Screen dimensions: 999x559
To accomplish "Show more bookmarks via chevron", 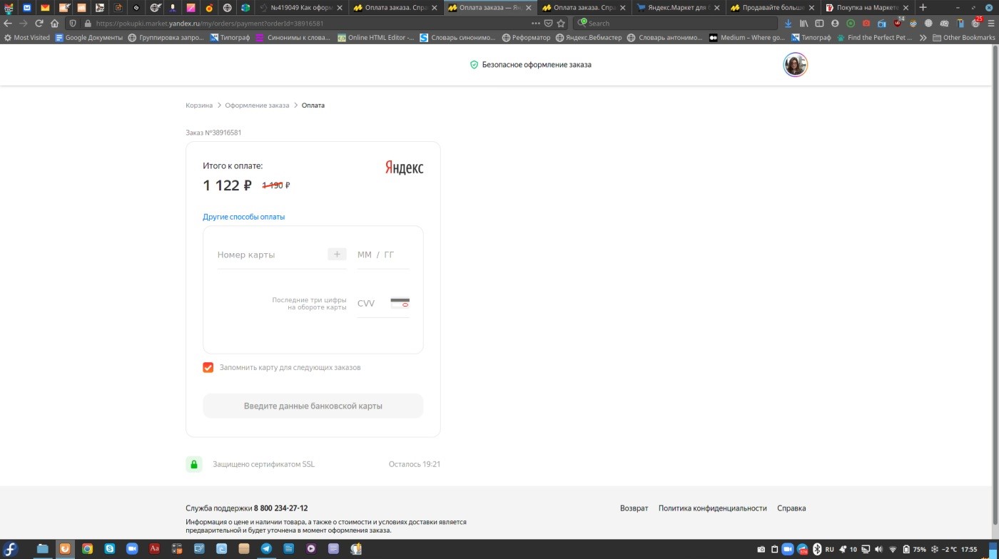I will [923, 38].
